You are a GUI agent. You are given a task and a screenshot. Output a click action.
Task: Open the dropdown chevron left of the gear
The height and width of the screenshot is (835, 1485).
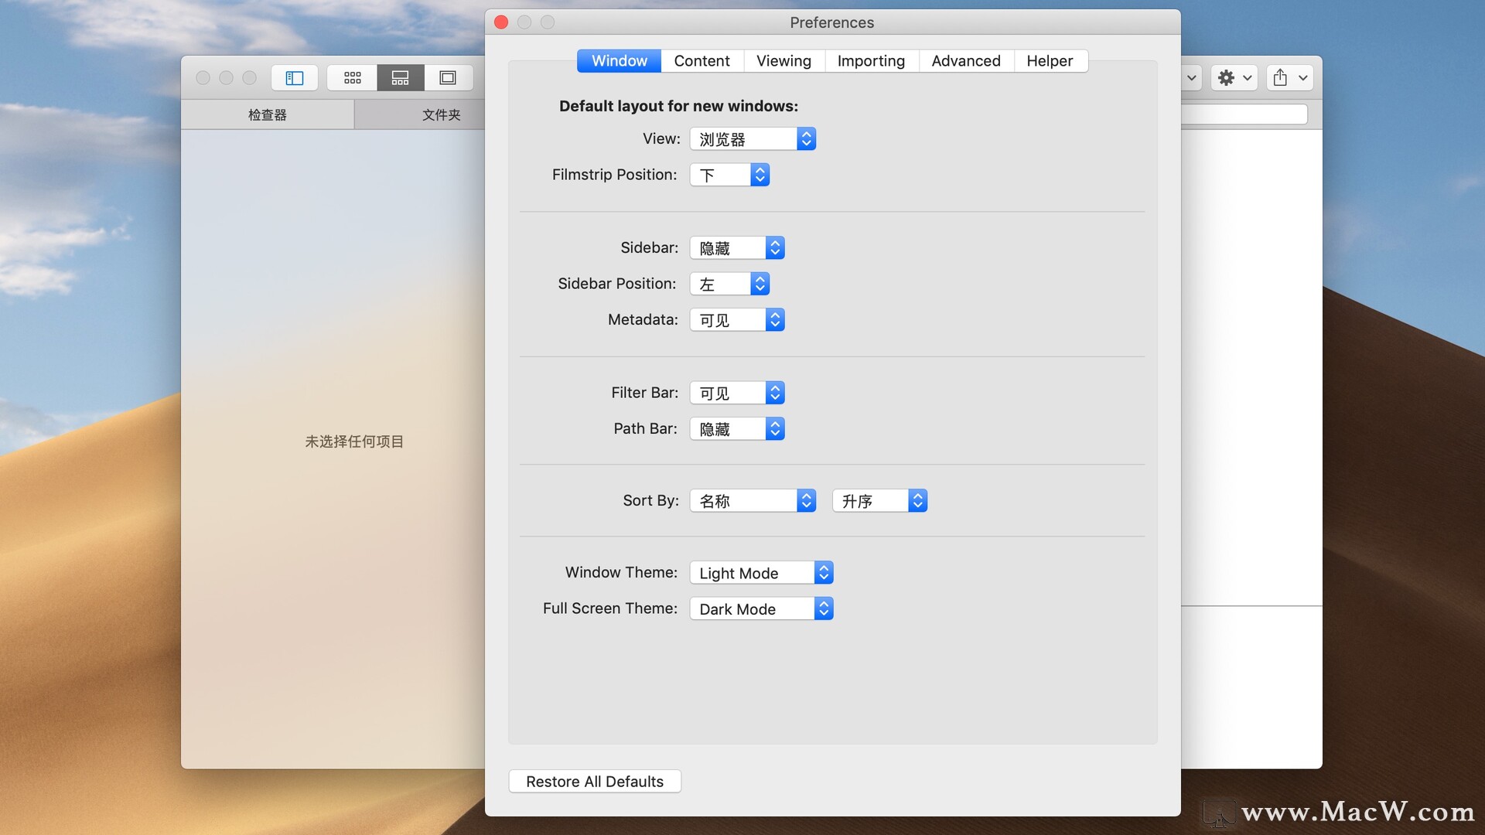pos(1191,78)
